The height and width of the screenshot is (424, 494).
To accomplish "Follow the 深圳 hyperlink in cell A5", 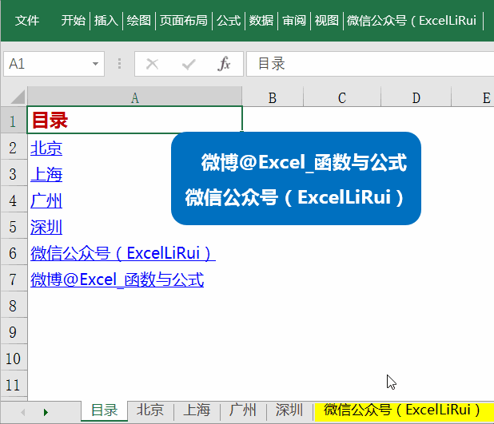I will [x=46, y=227].
